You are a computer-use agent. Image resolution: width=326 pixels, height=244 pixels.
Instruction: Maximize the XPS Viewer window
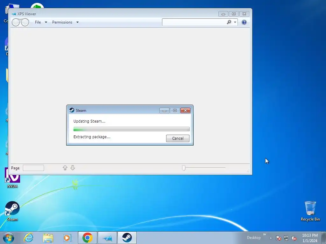pyautogui.click(x=234, y=14)
